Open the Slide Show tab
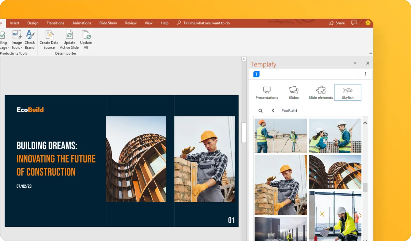The image size is (411, 241). (x=108, y=23)
